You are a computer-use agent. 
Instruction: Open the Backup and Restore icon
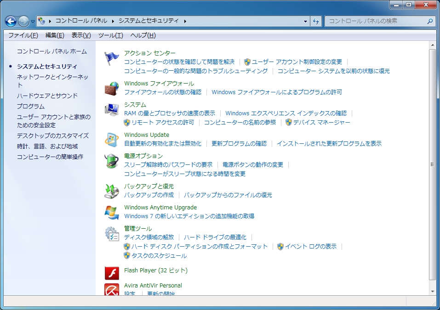click(x=111, y=191)
